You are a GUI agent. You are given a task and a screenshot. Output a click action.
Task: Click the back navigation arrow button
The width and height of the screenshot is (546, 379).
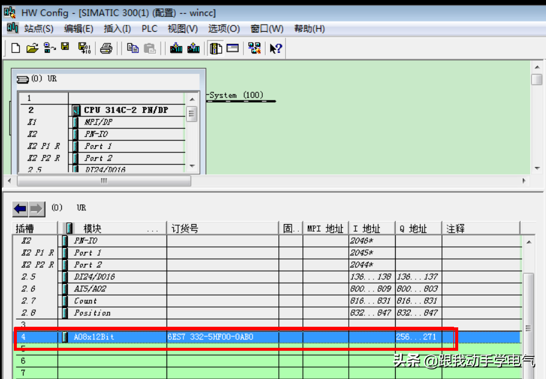tap(20, 208)
